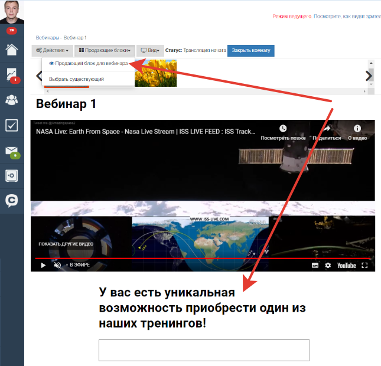Image resolution: width=381 pixels, height=366 pixels.
Task: Play the YouTube video
Action: coord(43,265)
